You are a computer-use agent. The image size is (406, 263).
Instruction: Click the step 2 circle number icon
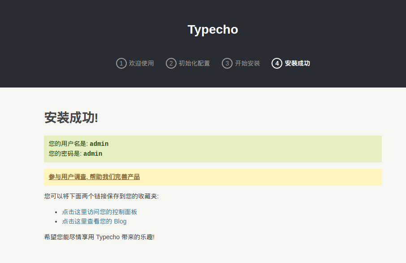tap(171, 63)
